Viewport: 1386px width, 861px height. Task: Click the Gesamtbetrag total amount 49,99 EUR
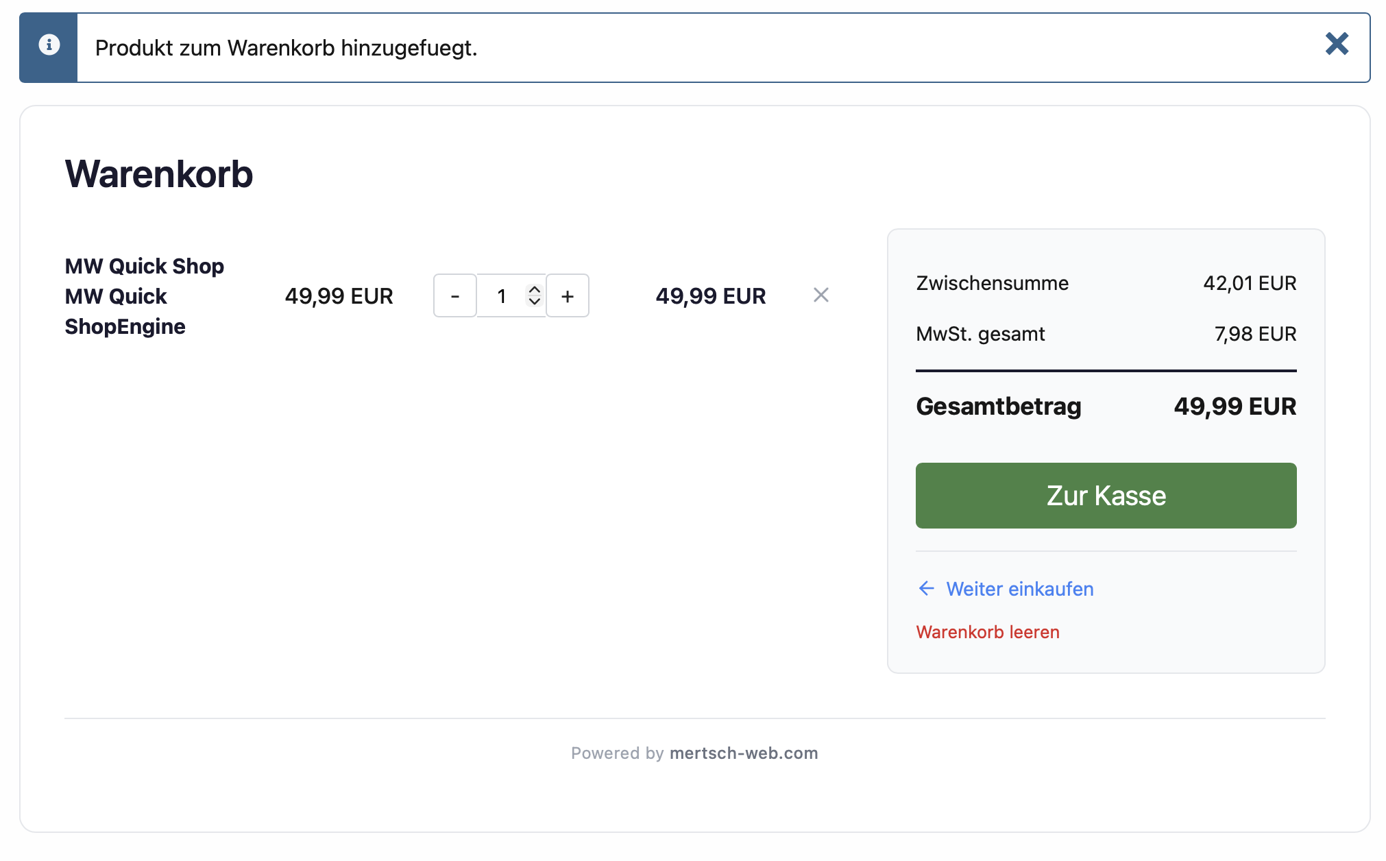coord(1235,406)
